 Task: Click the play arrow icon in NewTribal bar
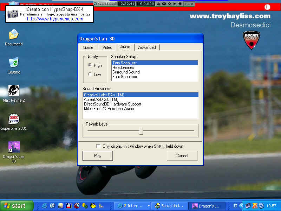point(175,4)
